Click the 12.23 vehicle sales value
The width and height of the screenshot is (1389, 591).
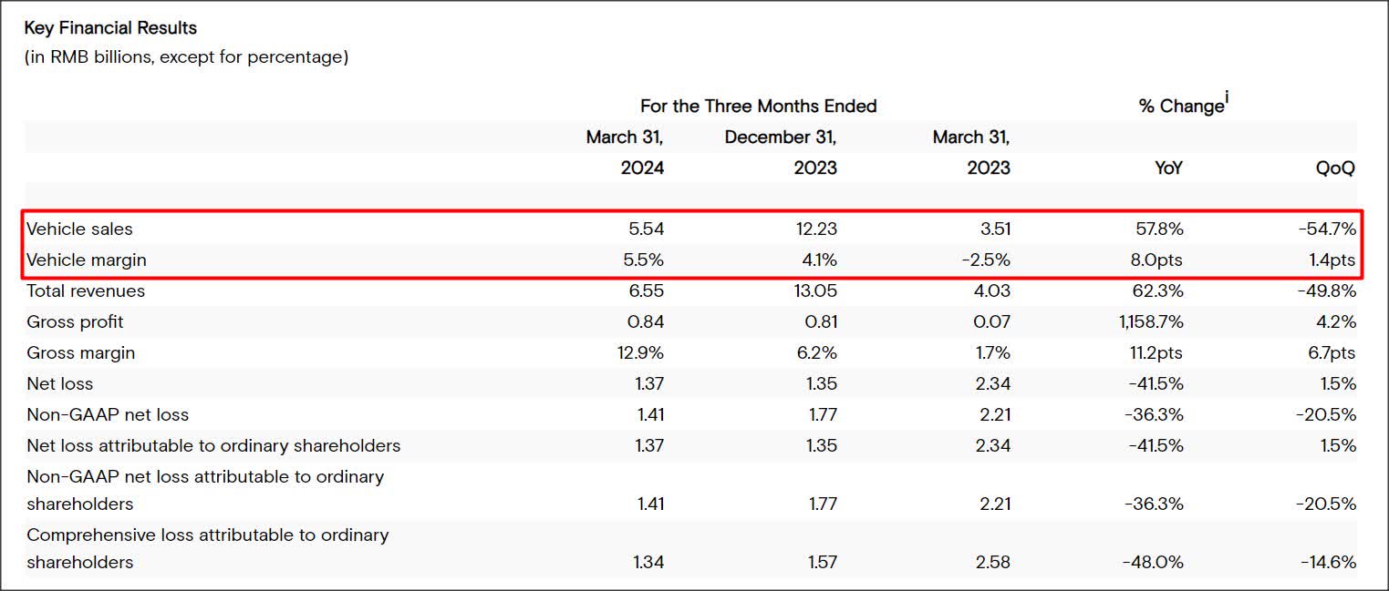coord(816,229)
